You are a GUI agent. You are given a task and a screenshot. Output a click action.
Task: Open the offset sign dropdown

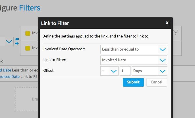(x=109, y=71)
